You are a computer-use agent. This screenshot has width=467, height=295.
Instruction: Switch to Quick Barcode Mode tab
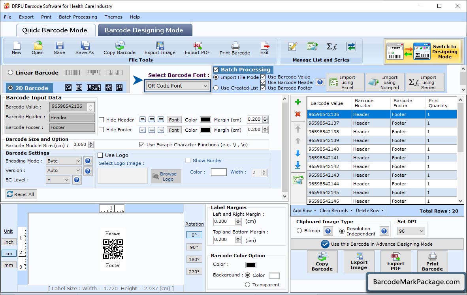click(x=55, y=30)
